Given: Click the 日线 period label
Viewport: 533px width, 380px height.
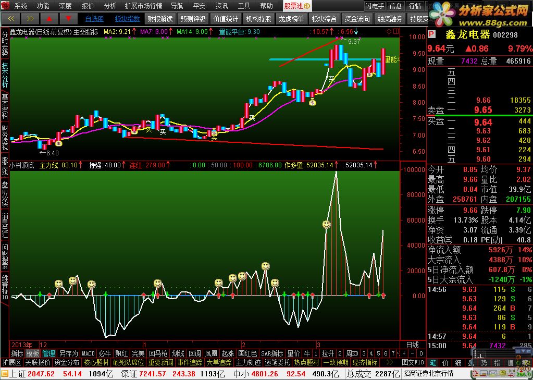Looking at the screenshot, I should click(x=413, y=345).
